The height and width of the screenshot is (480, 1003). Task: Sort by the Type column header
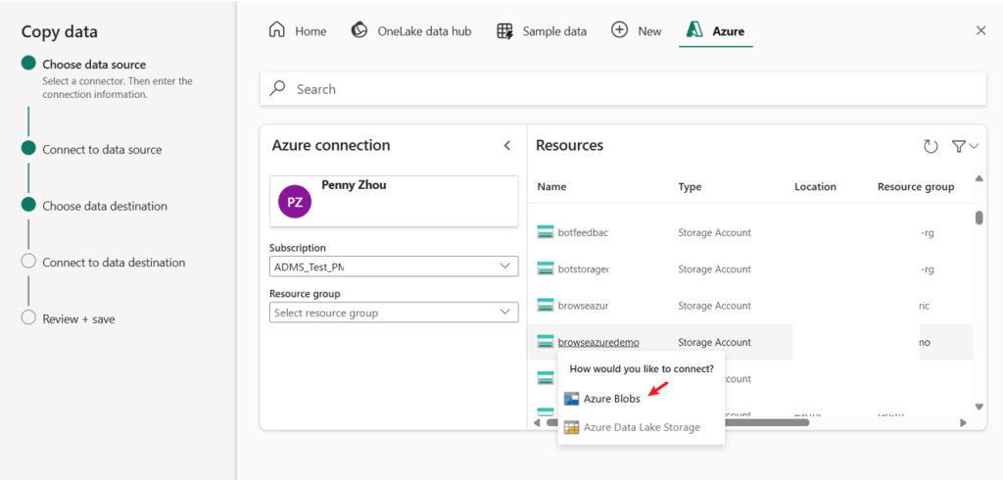pos(690,187)
